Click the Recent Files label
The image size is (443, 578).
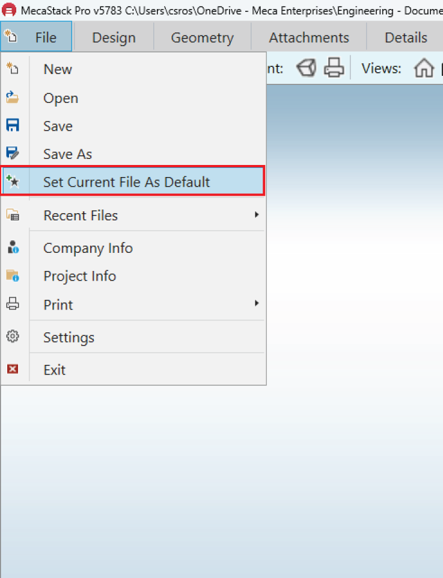81,216
